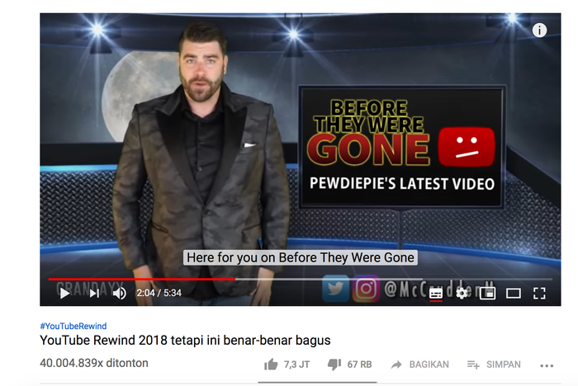Mute the video volume
The height and width of the screenshot is (386, 578).
click(120, 294)
